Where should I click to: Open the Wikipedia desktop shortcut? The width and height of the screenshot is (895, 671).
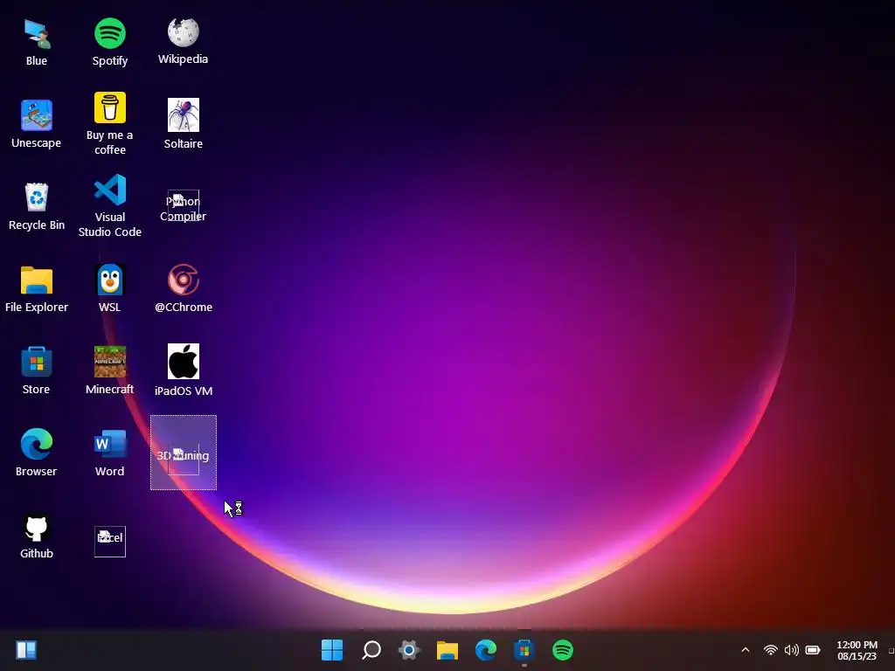184,42
